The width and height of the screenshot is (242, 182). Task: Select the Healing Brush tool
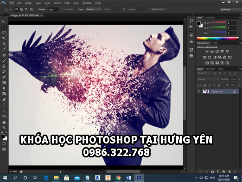click(4, 55)
